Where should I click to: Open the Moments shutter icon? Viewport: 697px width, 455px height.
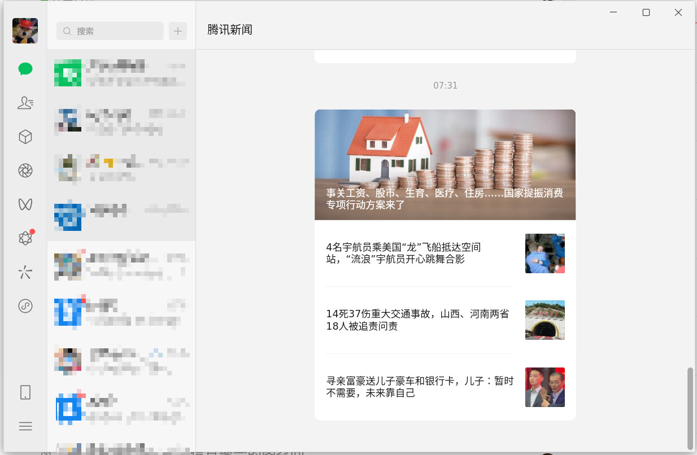tap(25, 170)
